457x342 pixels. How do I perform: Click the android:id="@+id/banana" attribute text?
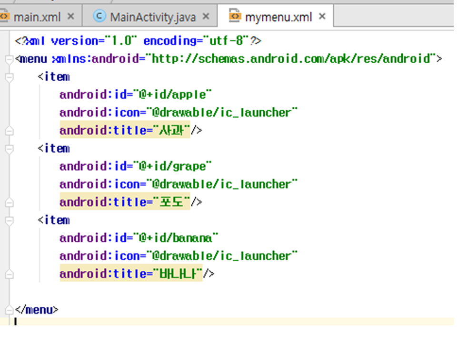coord(139,237)
